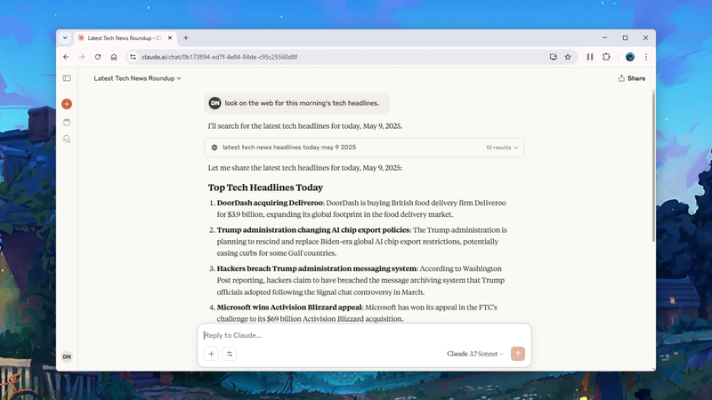Minimize the browser window
This screenshot has height=400, width=712.
(604, 38)
